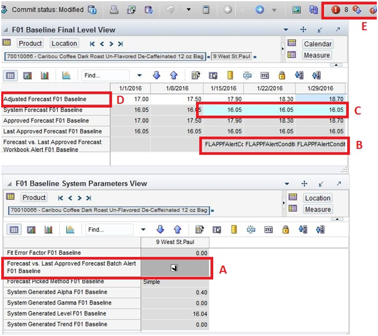The image size is (378, 336).
Task: Click the 9 West St.Paul location selector
Action: tap(232, 57)
